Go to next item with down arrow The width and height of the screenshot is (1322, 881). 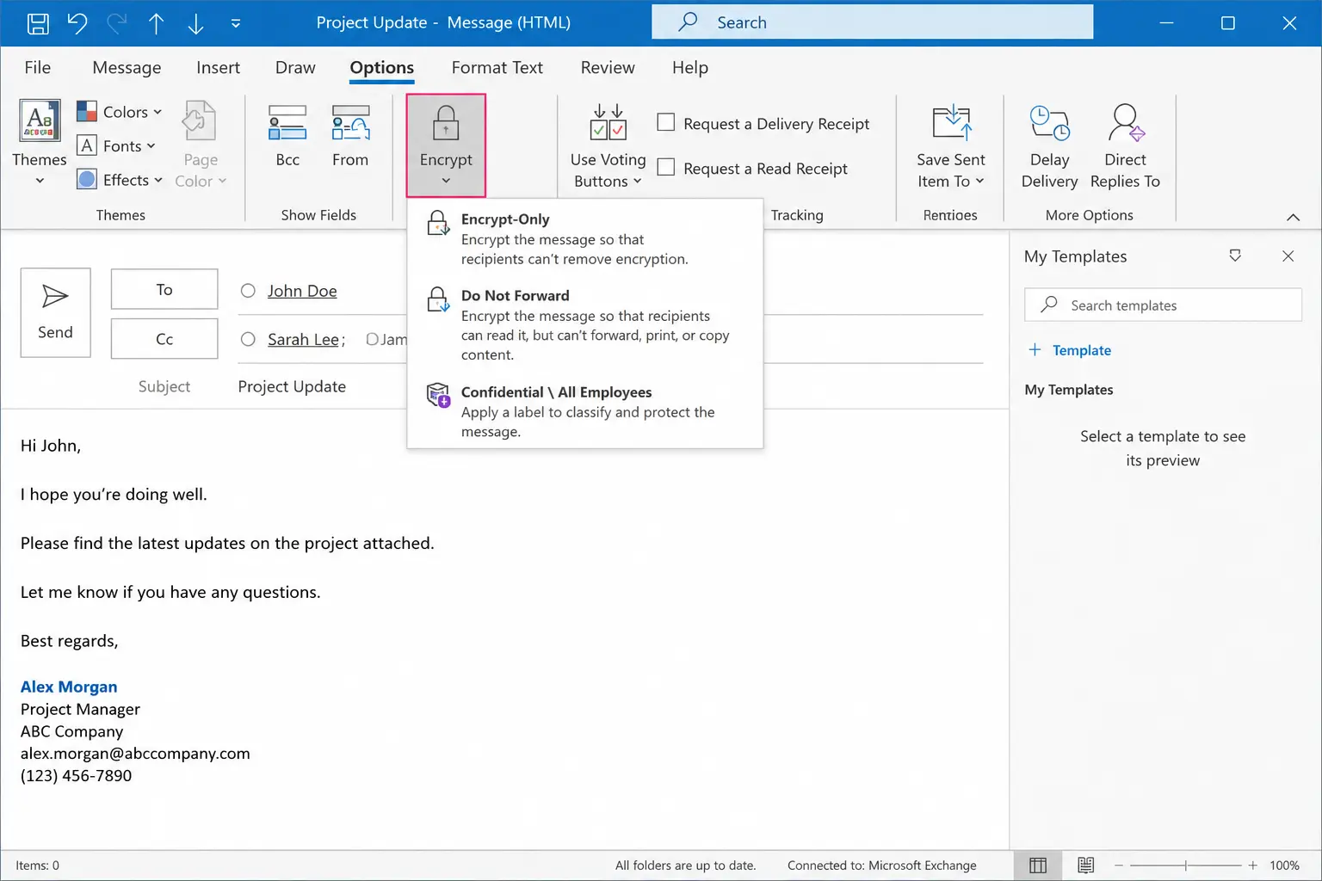(x=195, y=23)
